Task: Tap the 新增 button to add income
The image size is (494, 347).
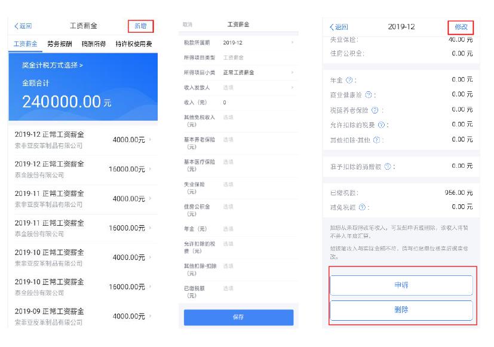Action: (x=140, y=26)
